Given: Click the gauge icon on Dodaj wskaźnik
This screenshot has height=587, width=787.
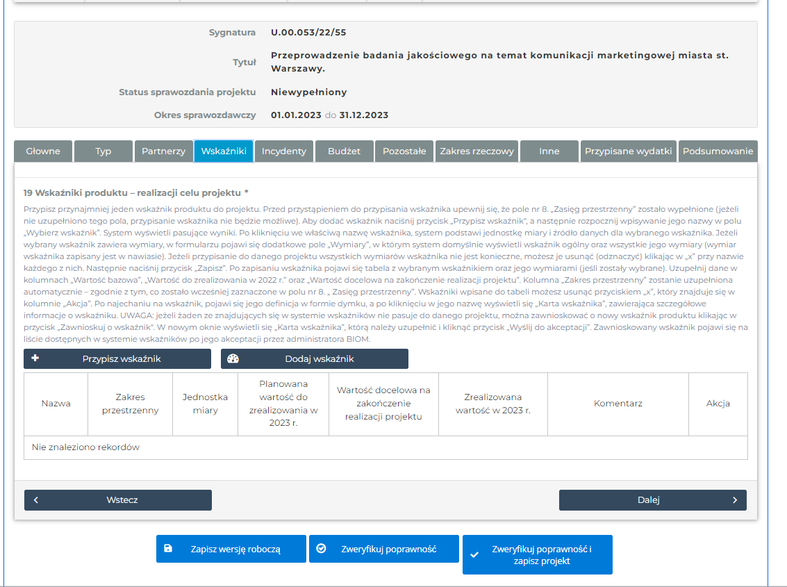Looking at the screenshot, I should click(233, 358).
